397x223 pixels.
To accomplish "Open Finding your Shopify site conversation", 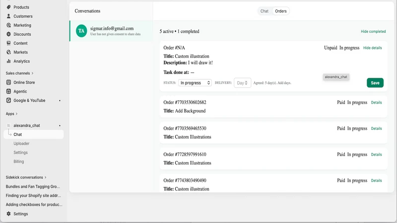I will click(33, 195).
